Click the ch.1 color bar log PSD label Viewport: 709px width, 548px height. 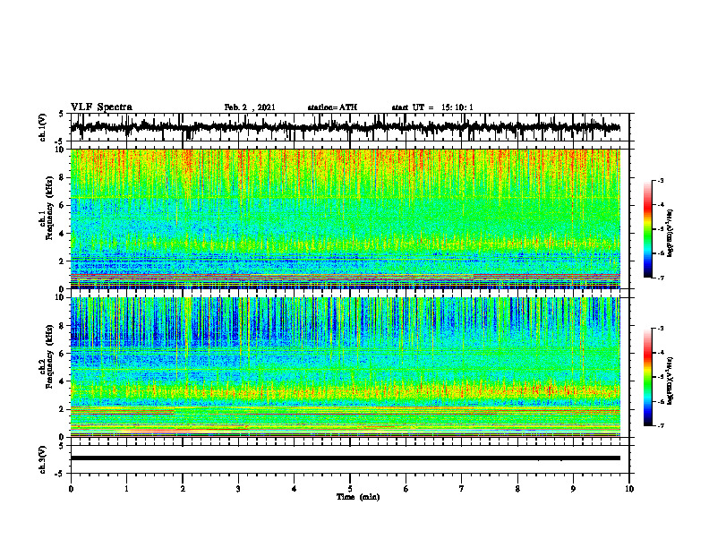[670, 233]
